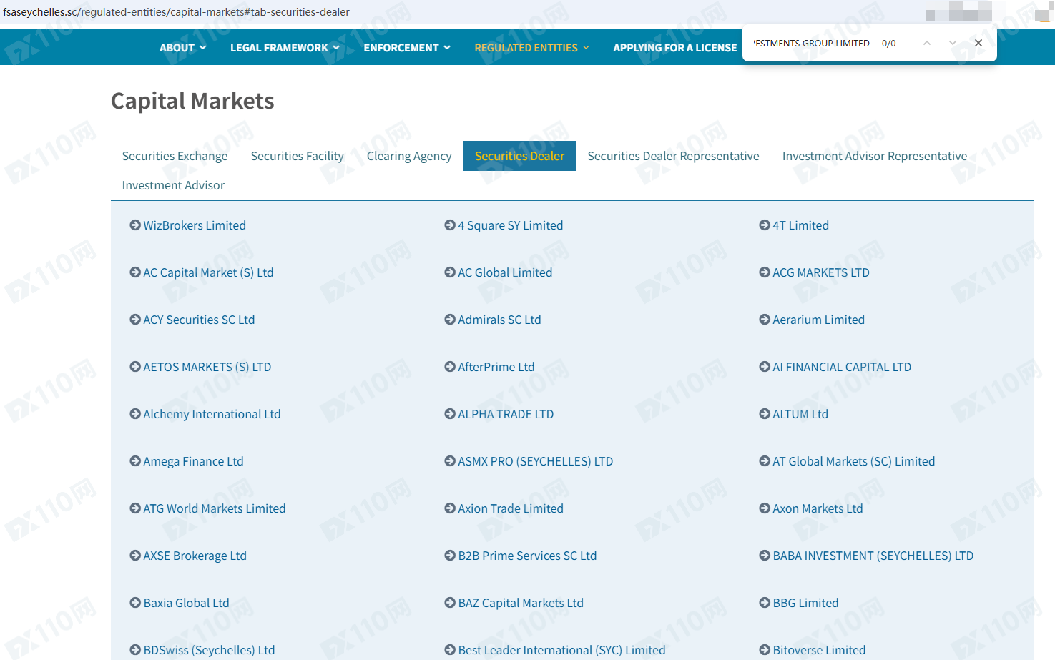The image size is (1055, 660).
Task: Expand the About dropdown menu
Action: [182, 48]
